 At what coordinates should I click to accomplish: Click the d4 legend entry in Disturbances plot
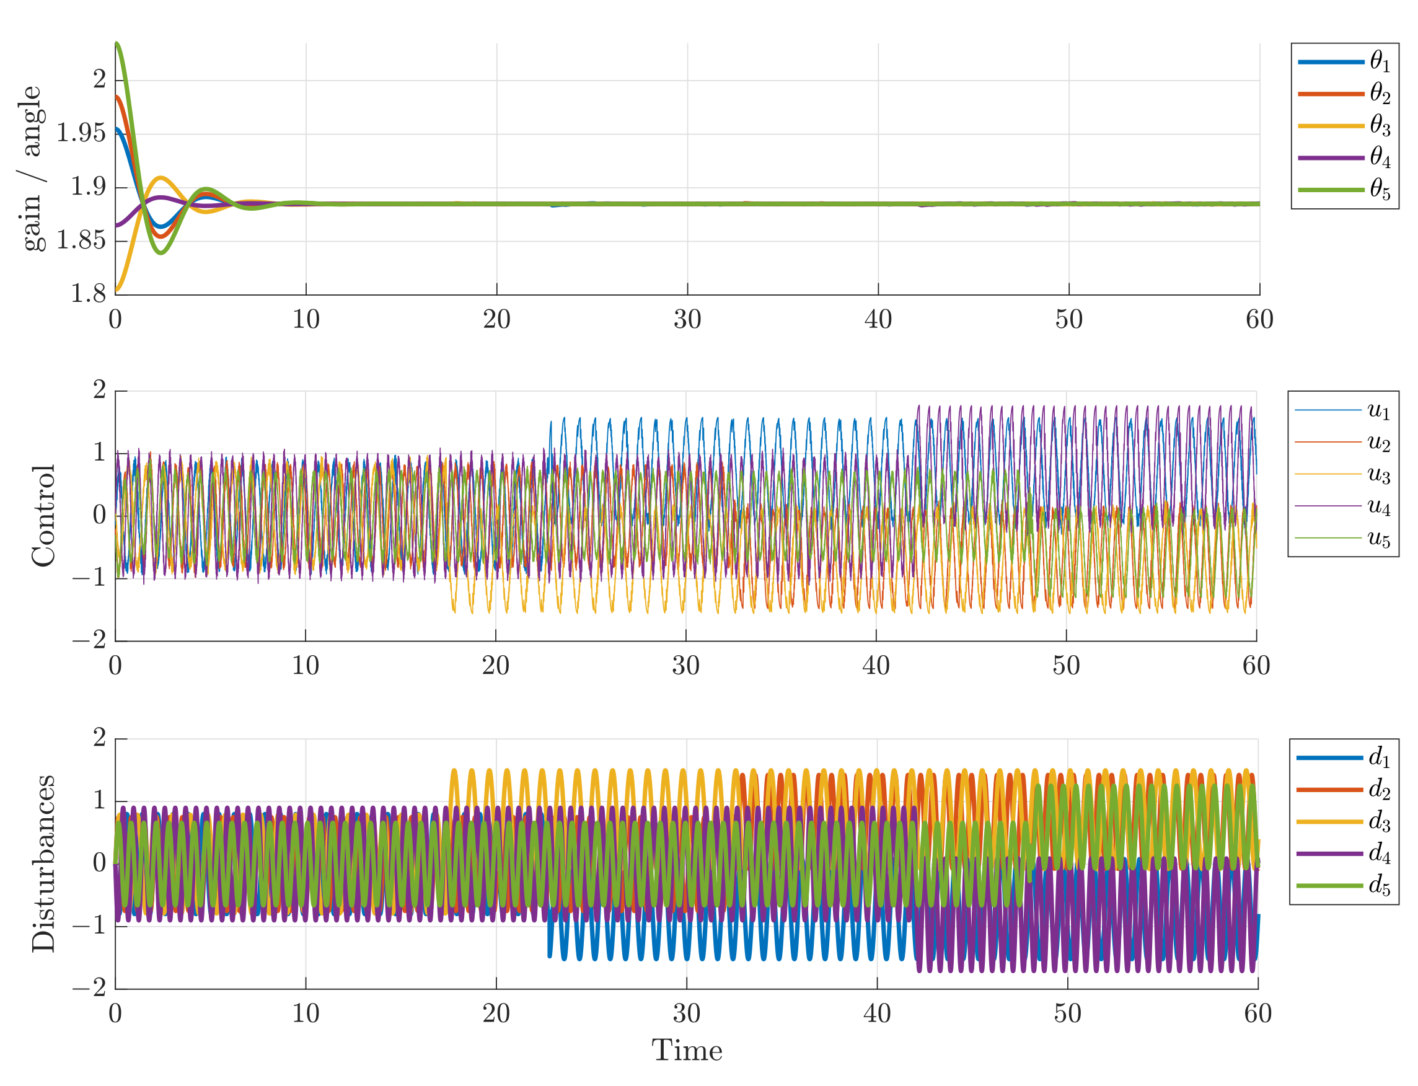(x=1343, y=854)
